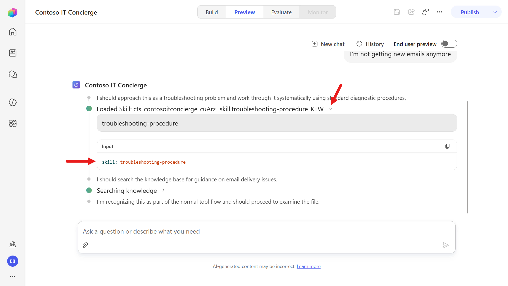Switch to the Evaluate tab
508x286 pixels.
click(x=281, y=12)
